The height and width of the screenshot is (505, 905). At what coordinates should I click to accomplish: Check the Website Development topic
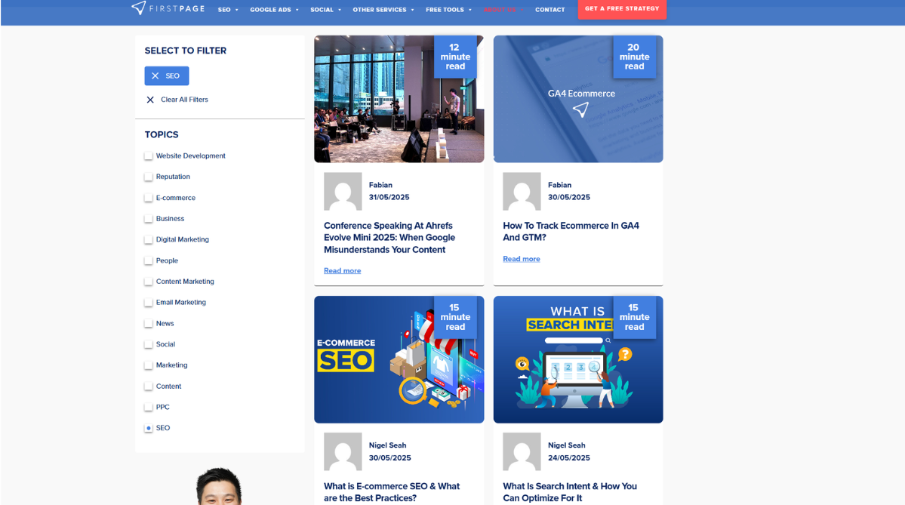(x=149, y=156)
